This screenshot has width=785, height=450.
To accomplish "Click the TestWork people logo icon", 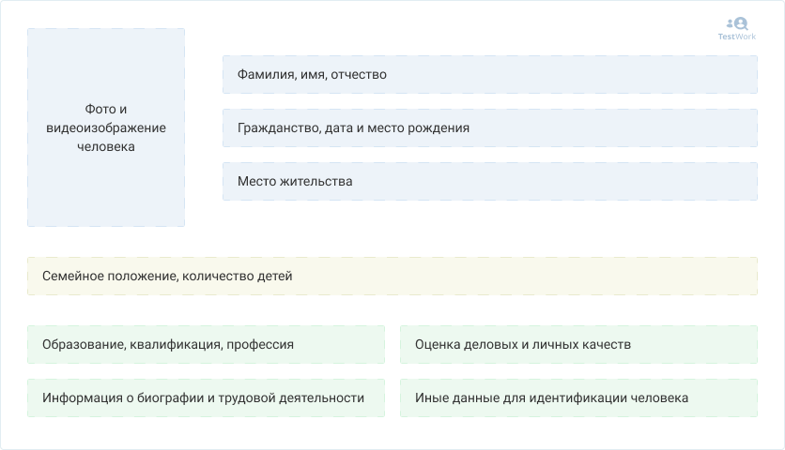I will [x=737, y=23].
